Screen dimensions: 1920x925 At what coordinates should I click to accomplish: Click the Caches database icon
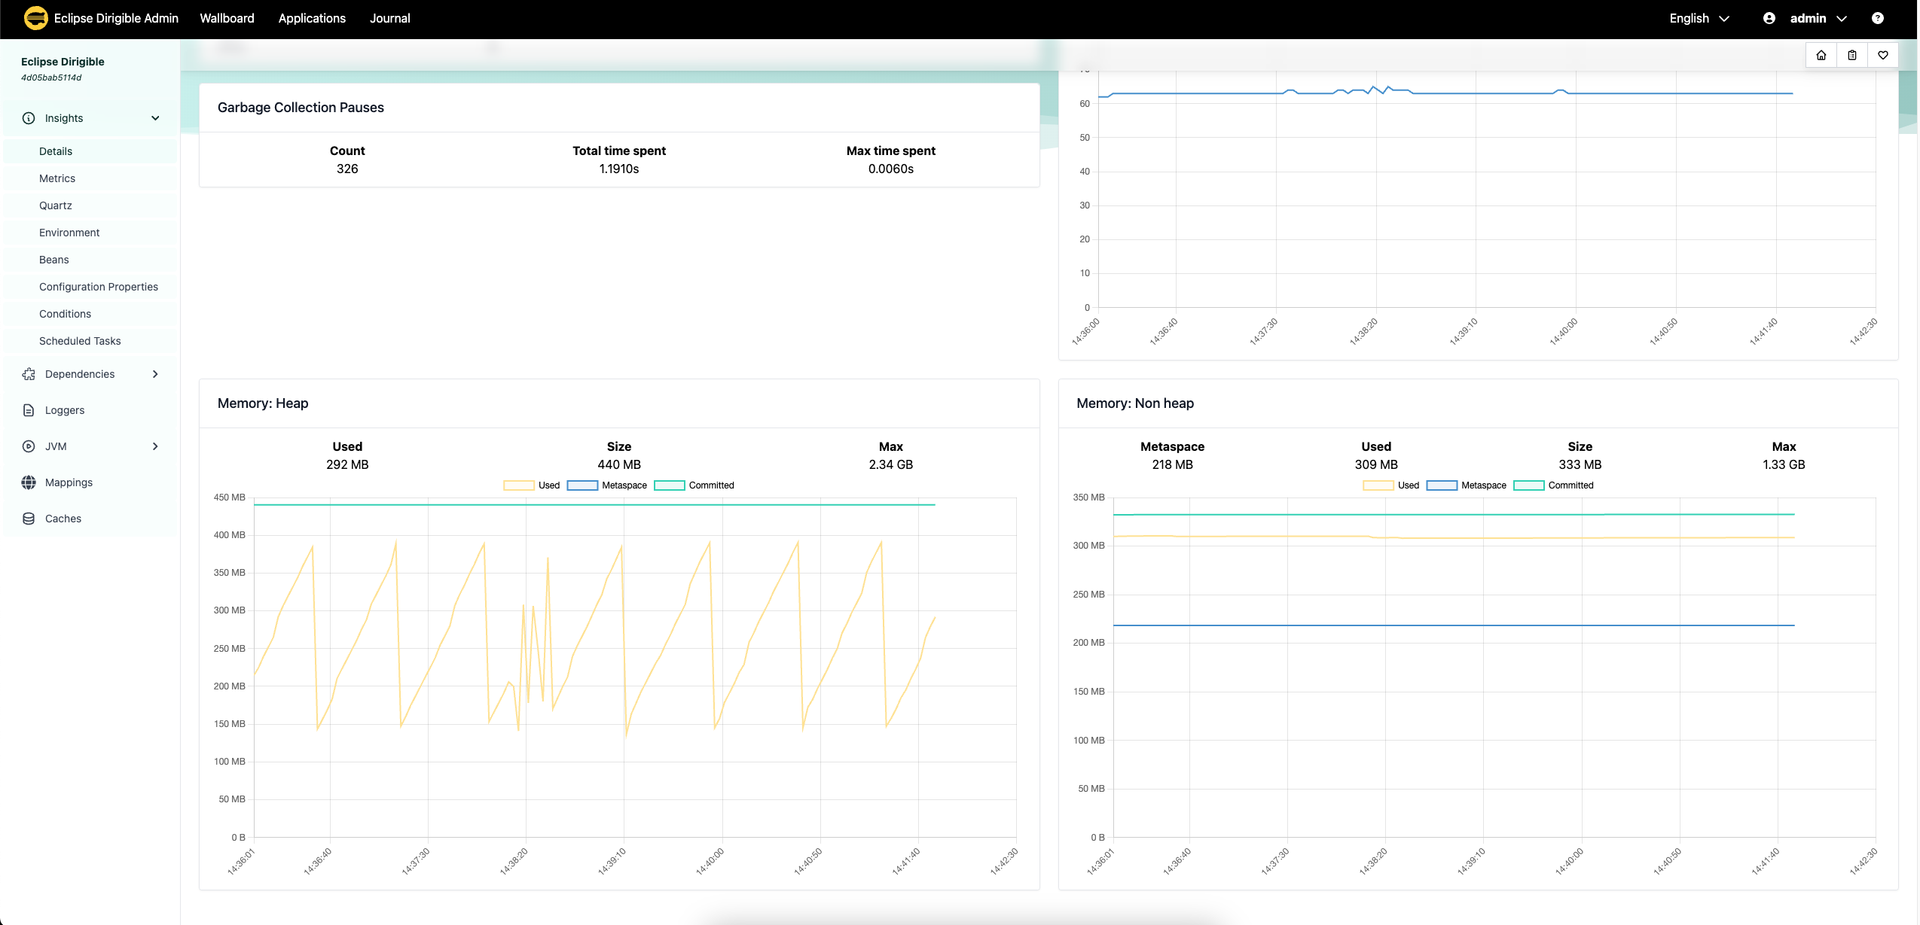click(29, 519)
